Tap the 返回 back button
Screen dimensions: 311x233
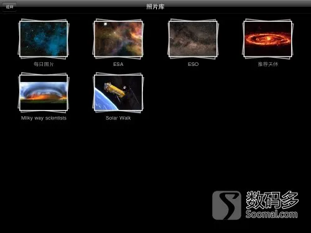pyautogui.click(x=9, y=7)
